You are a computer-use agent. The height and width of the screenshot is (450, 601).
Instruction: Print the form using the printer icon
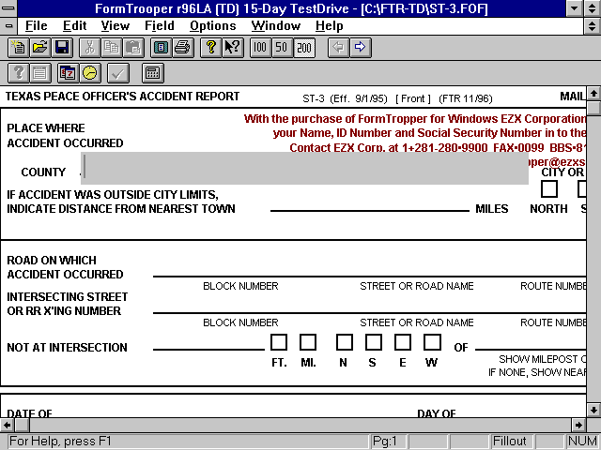(x=181, y=47)
